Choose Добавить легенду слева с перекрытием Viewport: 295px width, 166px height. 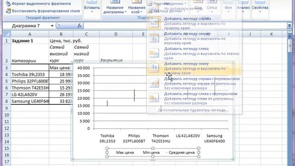[194, 98]
